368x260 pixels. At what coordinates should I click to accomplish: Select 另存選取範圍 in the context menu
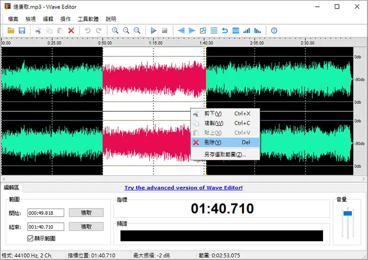[x=225, y=154]
